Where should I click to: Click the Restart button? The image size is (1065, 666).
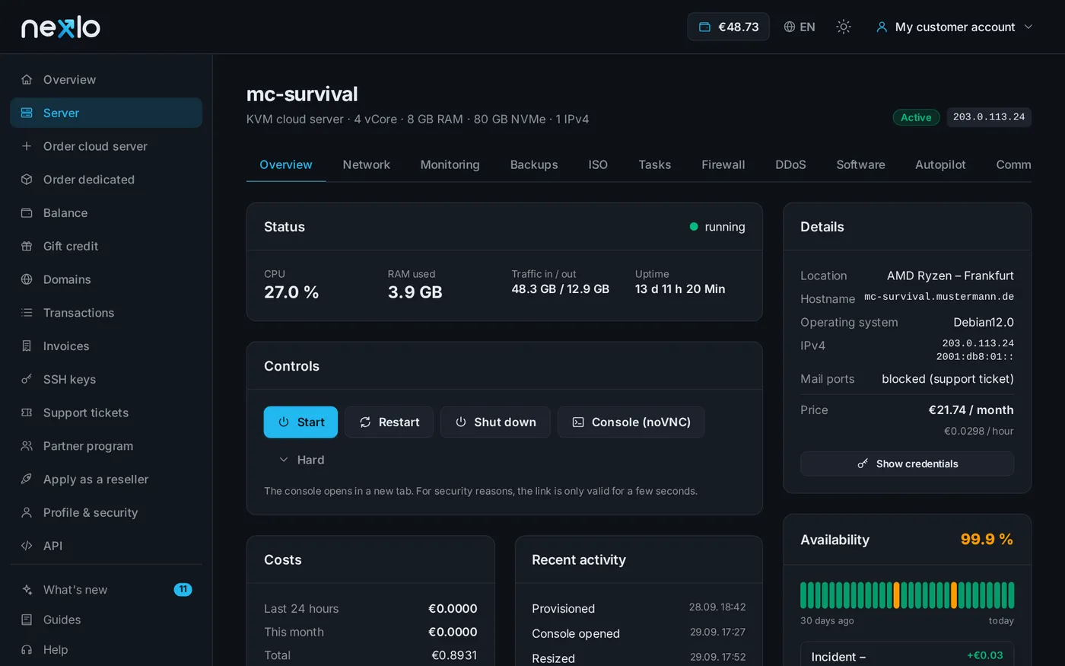click(x=389, y=422)
